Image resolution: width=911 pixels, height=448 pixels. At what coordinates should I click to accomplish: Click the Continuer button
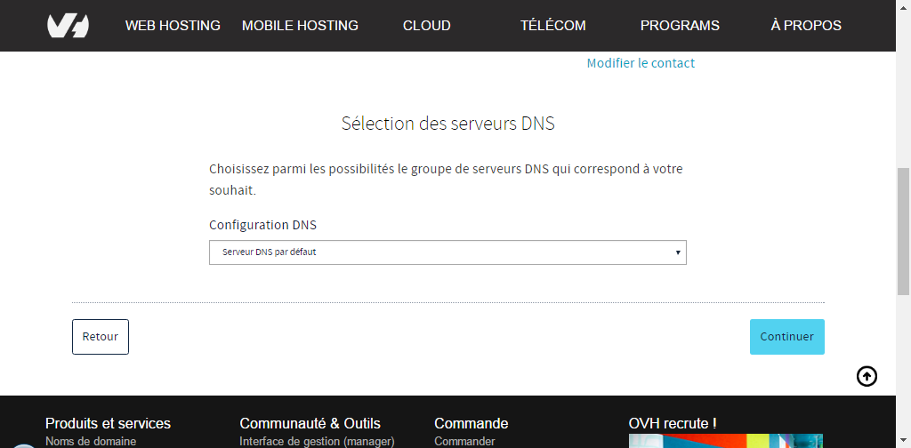coord(786,337)
